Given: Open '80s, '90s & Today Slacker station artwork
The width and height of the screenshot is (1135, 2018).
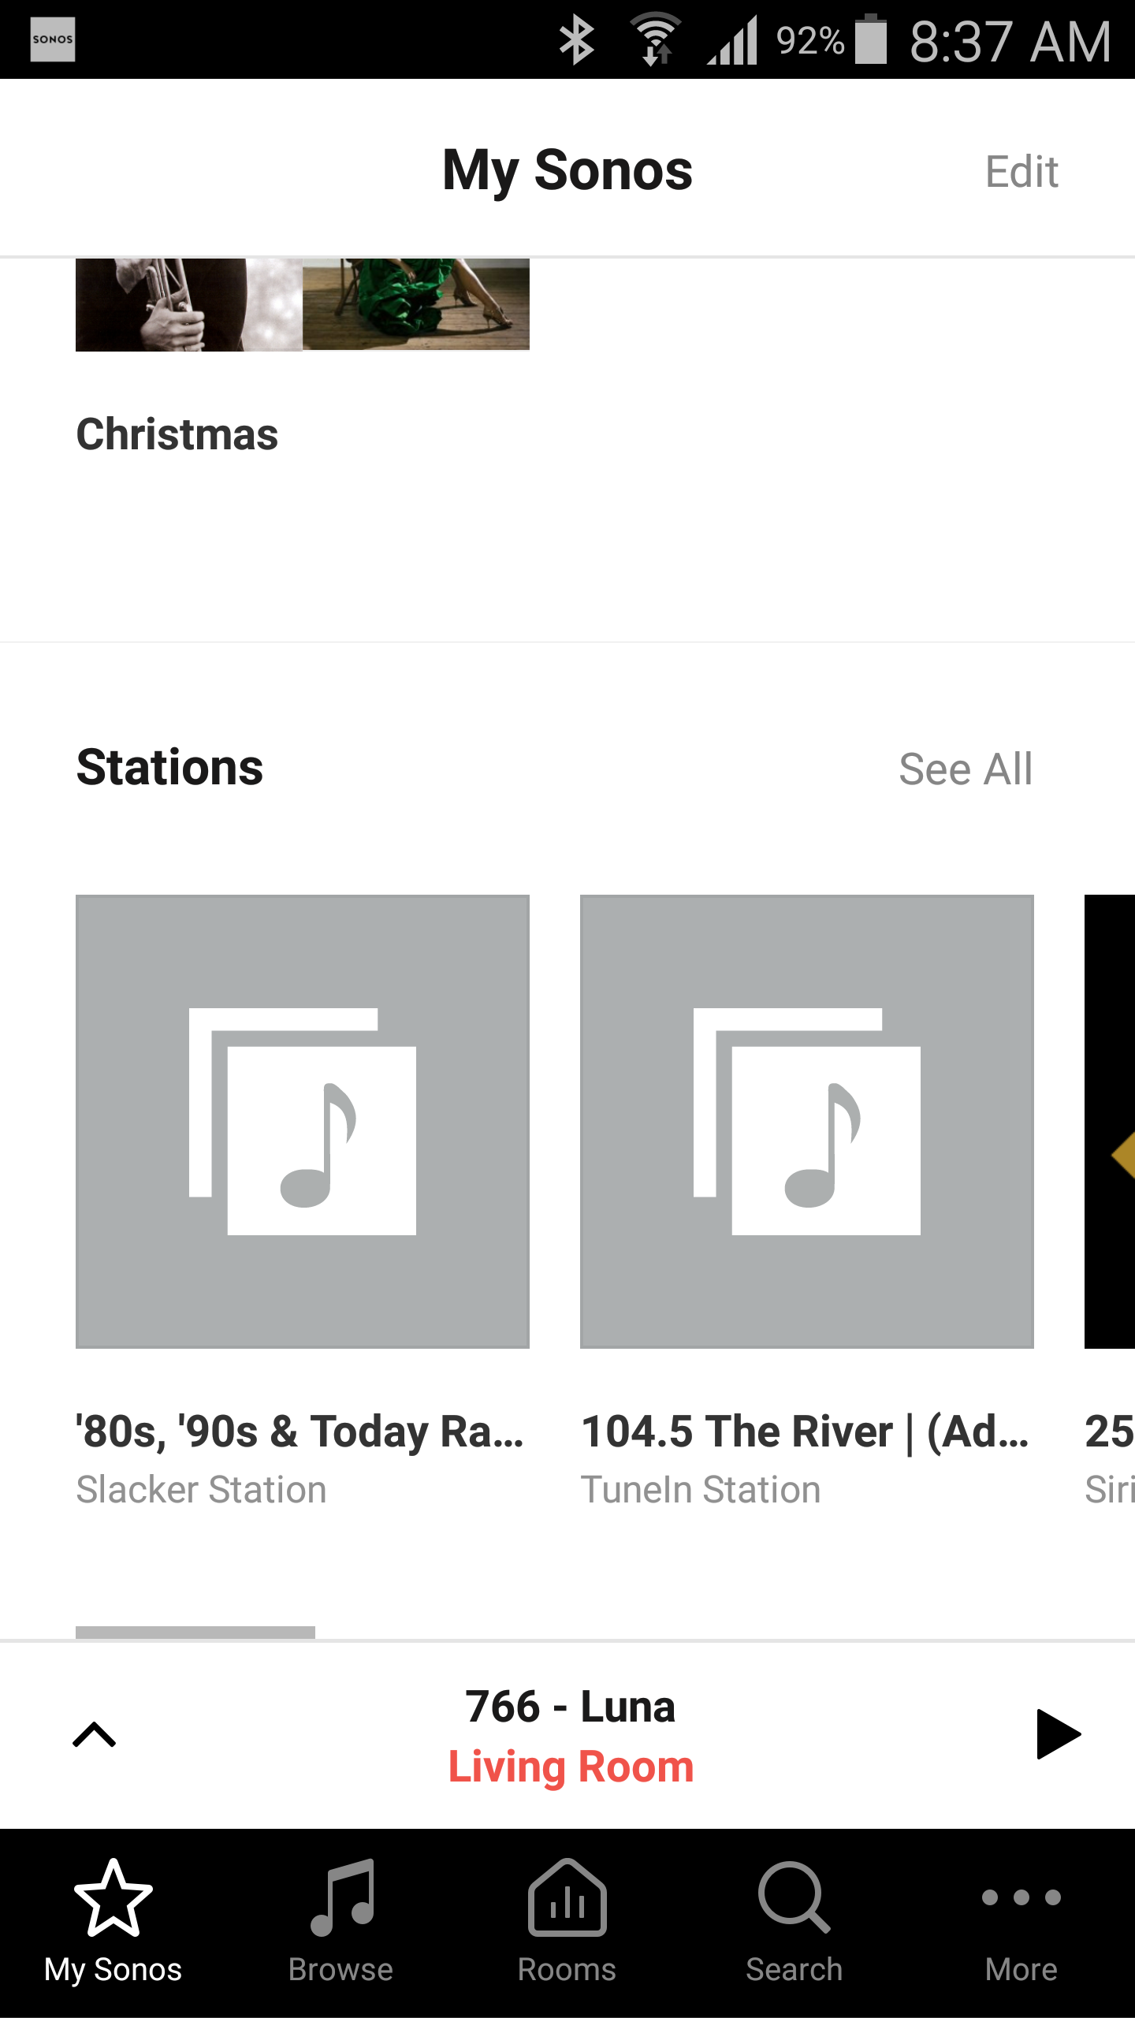Looking at the screenshot, I should point(303,1121).
